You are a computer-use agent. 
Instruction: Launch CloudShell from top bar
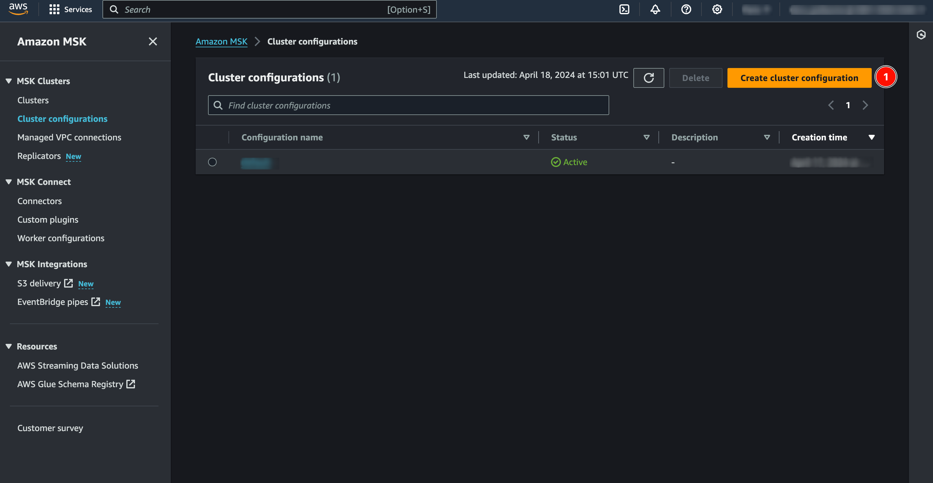pos(624,9)
